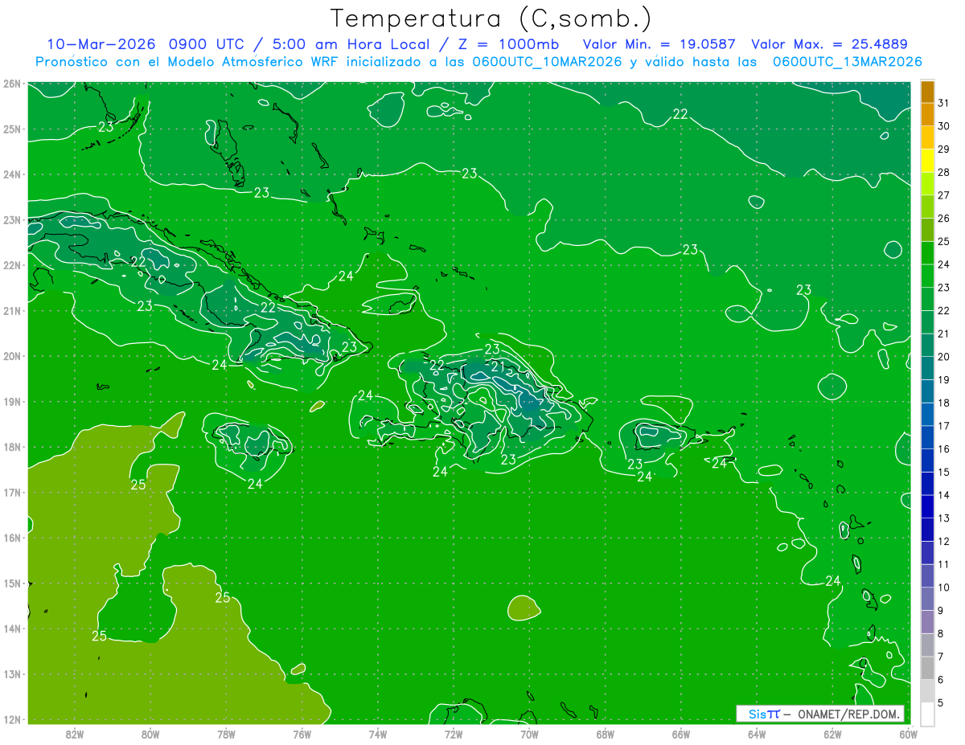Click the "70W" longitude label
Viewport: 965px width, 745px height.
click(x=529, y=734)
